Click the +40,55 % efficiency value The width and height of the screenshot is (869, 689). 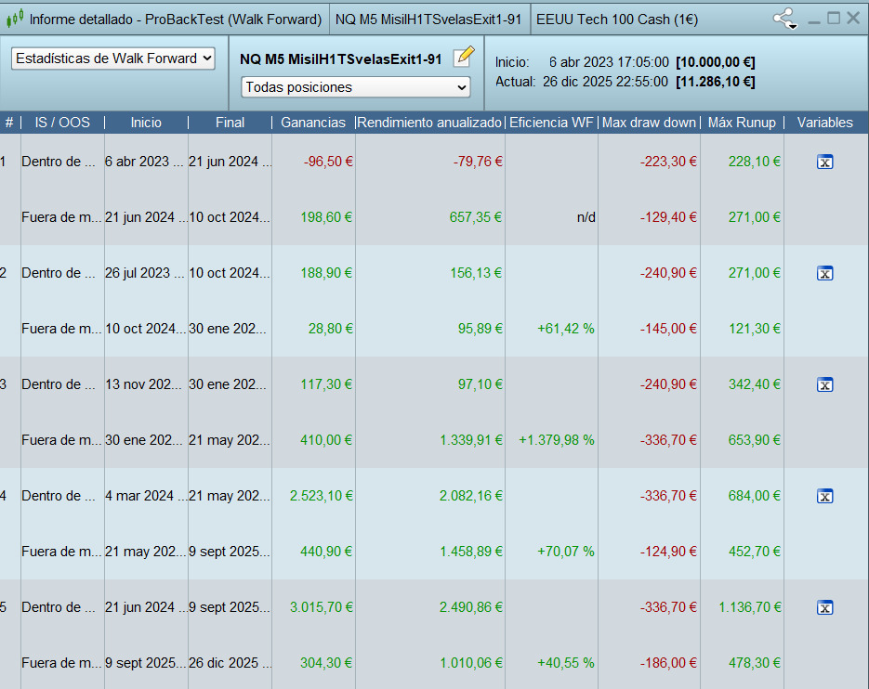point(565,663)
